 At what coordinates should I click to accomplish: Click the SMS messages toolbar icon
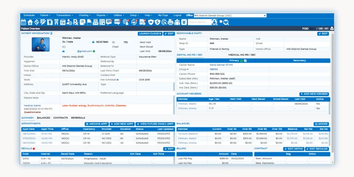click(117, 22)
